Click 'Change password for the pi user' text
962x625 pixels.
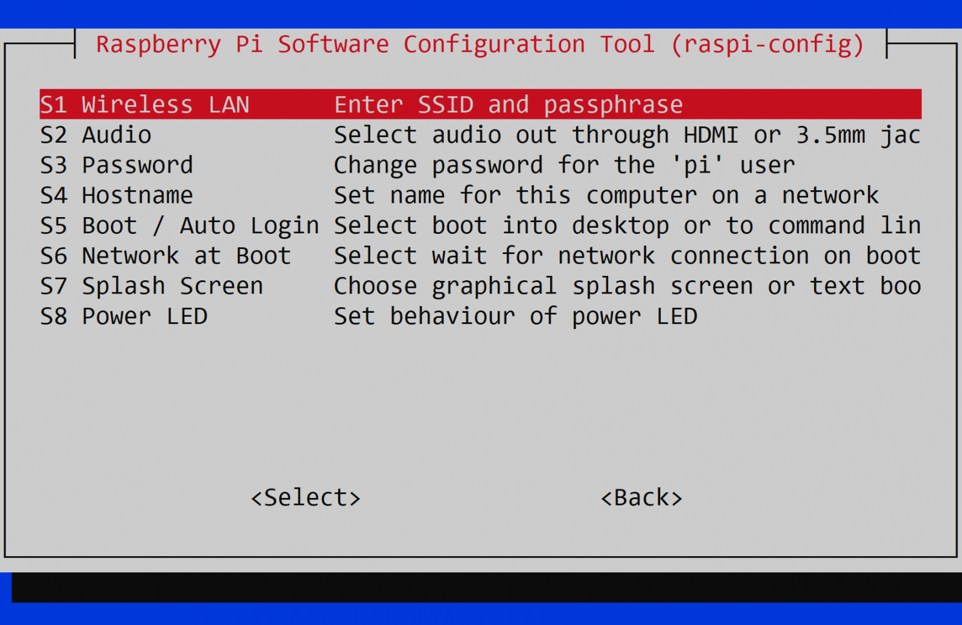[x=564, y=165]
